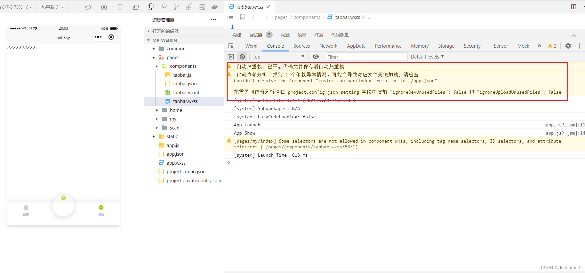This screenshot has height=273, width=585.
Task: Click the inspect element selector icon
Action: [x=231, y=46]
